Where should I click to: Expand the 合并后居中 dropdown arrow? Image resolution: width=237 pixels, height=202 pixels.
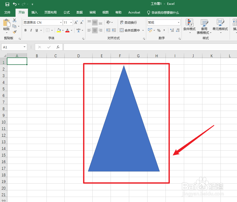coord(143,30)
